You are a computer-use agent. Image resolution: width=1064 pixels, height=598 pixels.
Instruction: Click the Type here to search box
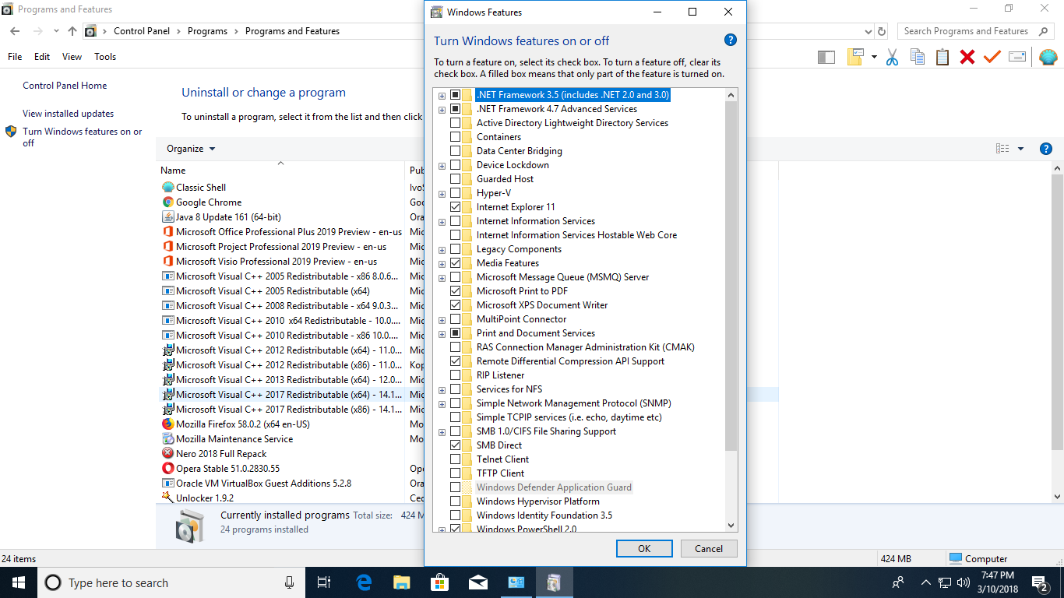click(x=171, y=582)
